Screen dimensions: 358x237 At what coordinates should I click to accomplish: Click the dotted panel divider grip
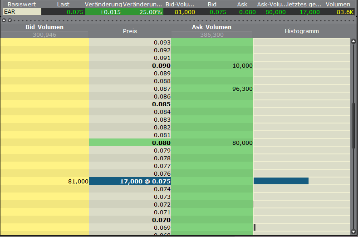pyautogui.click(x=181, y=20)
